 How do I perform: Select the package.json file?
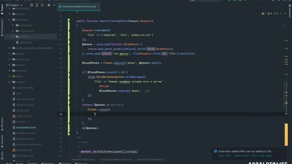pyautogui.click(x=23, y=138)
